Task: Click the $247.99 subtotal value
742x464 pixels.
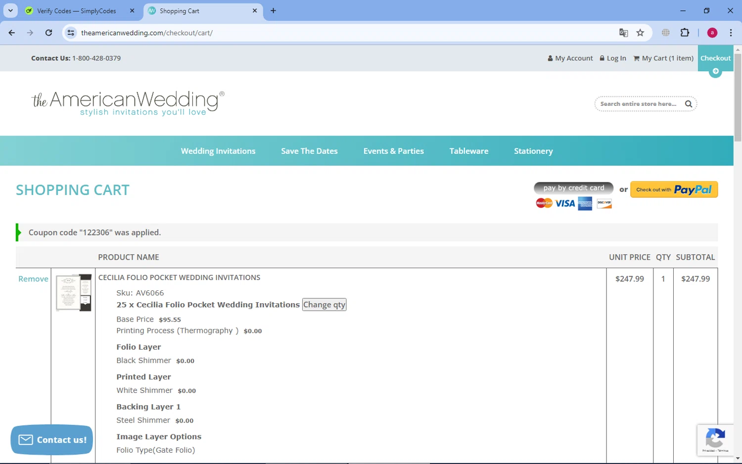Action: [x=696, y=279]
